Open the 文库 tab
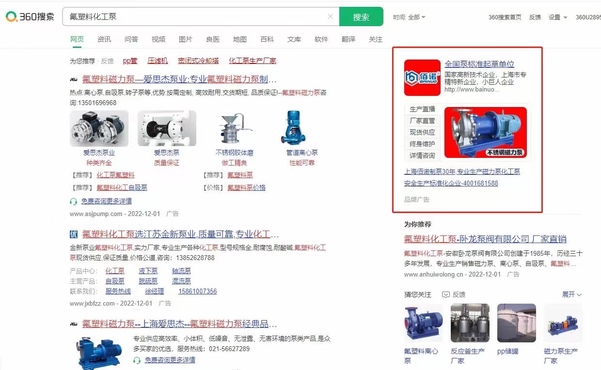This screenshot has height=370, width=601. coord(294,39)
